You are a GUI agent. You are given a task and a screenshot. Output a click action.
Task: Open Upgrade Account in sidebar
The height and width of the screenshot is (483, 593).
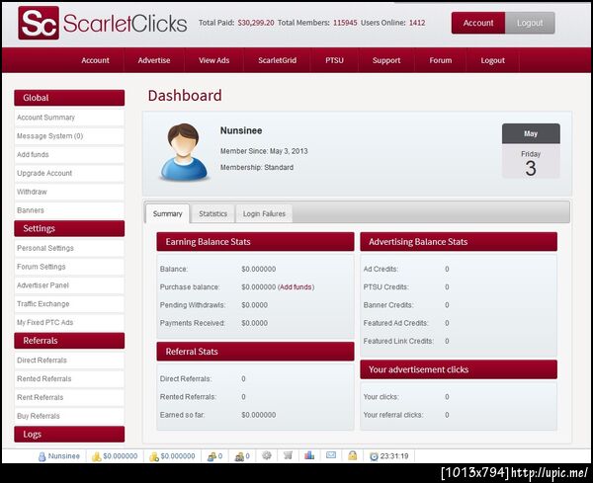69,173
